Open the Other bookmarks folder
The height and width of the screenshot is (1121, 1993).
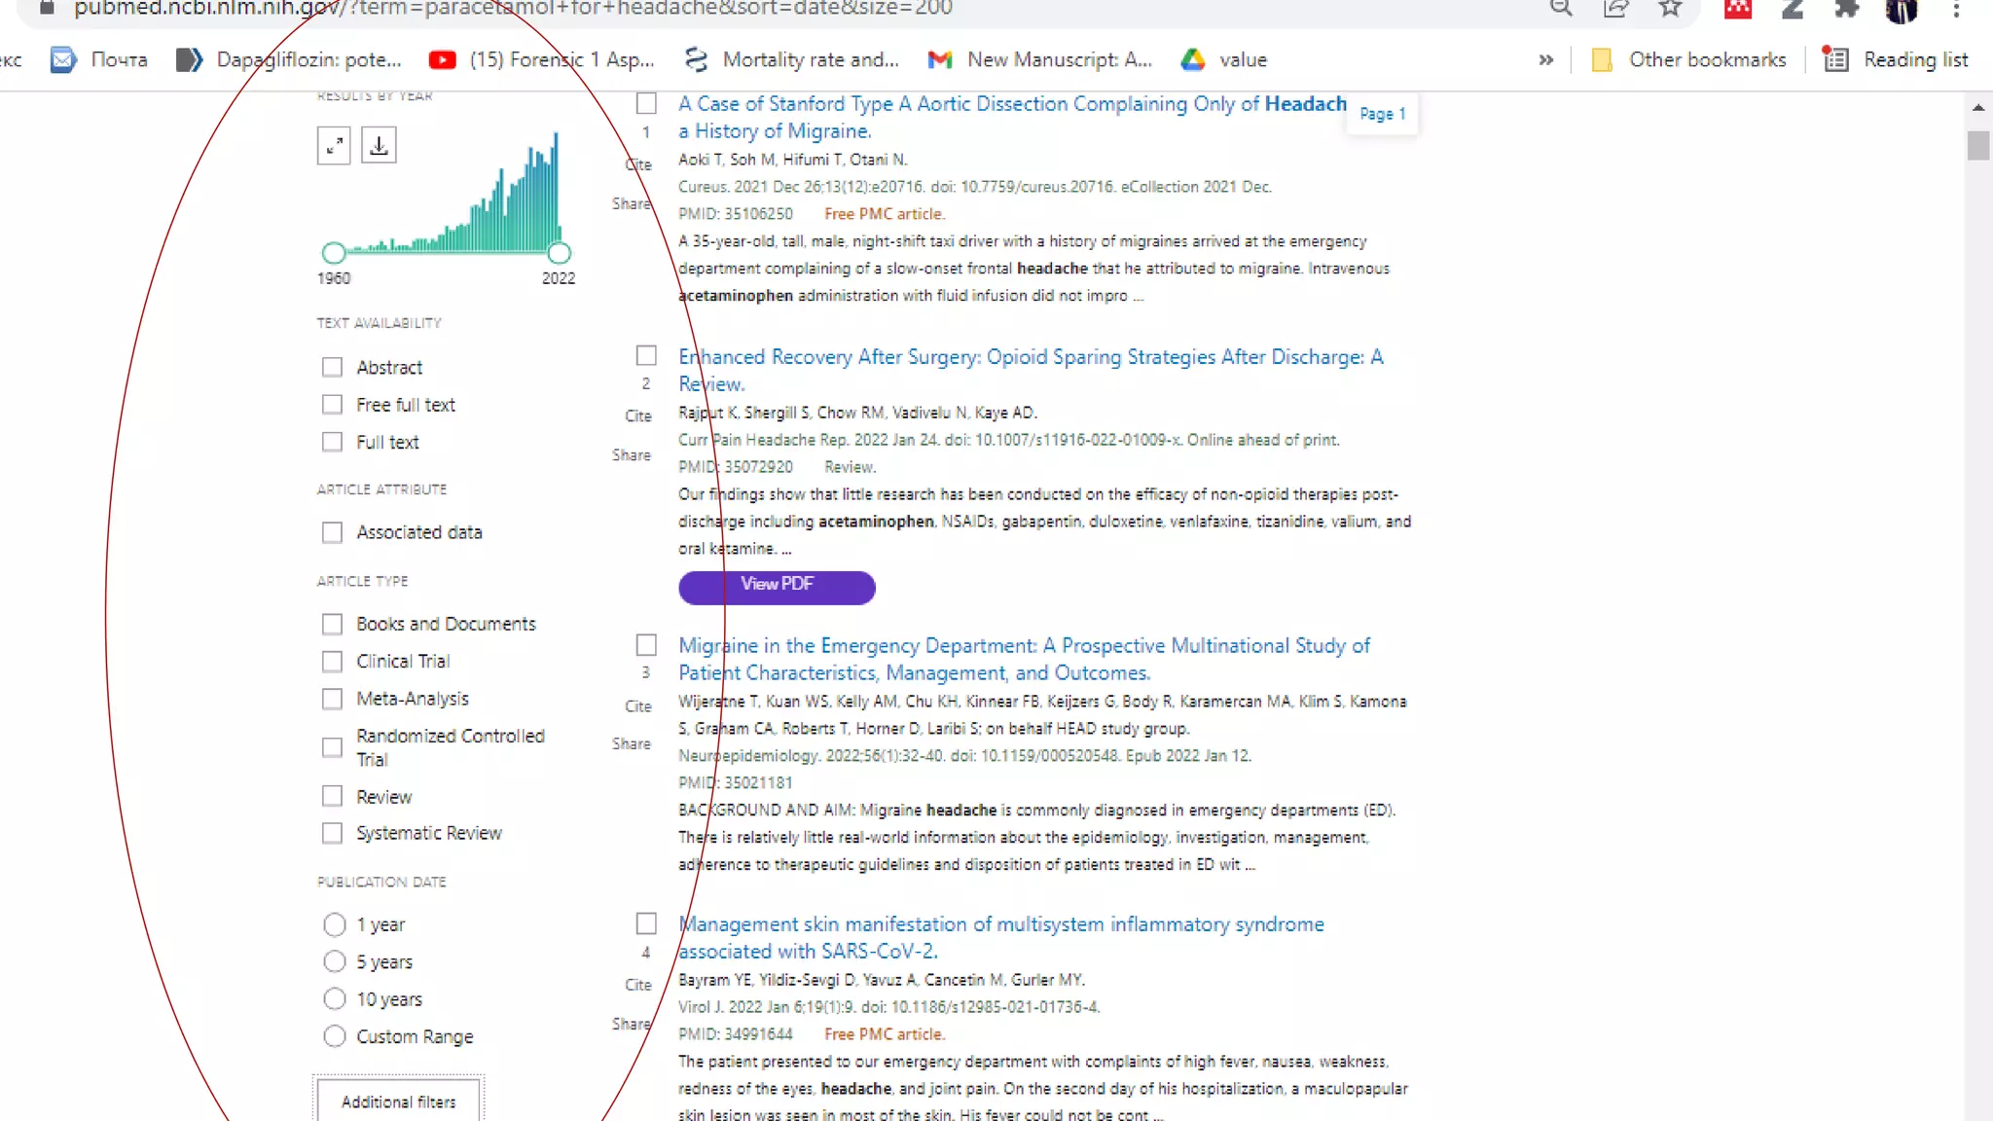click(1688, 60)
